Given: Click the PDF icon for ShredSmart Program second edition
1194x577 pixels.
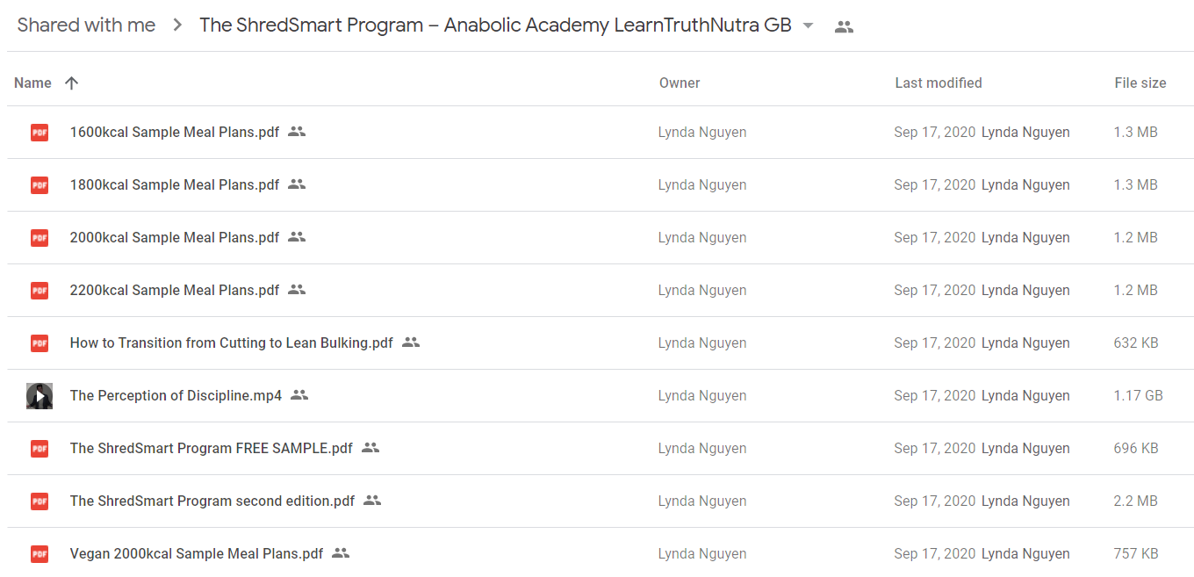Looking at the screenshot, I should pos(40,501).
